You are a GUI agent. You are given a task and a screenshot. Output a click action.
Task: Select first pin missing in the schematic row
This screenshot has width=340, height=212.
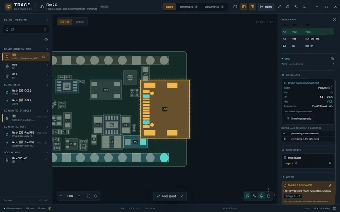point(307,134)
